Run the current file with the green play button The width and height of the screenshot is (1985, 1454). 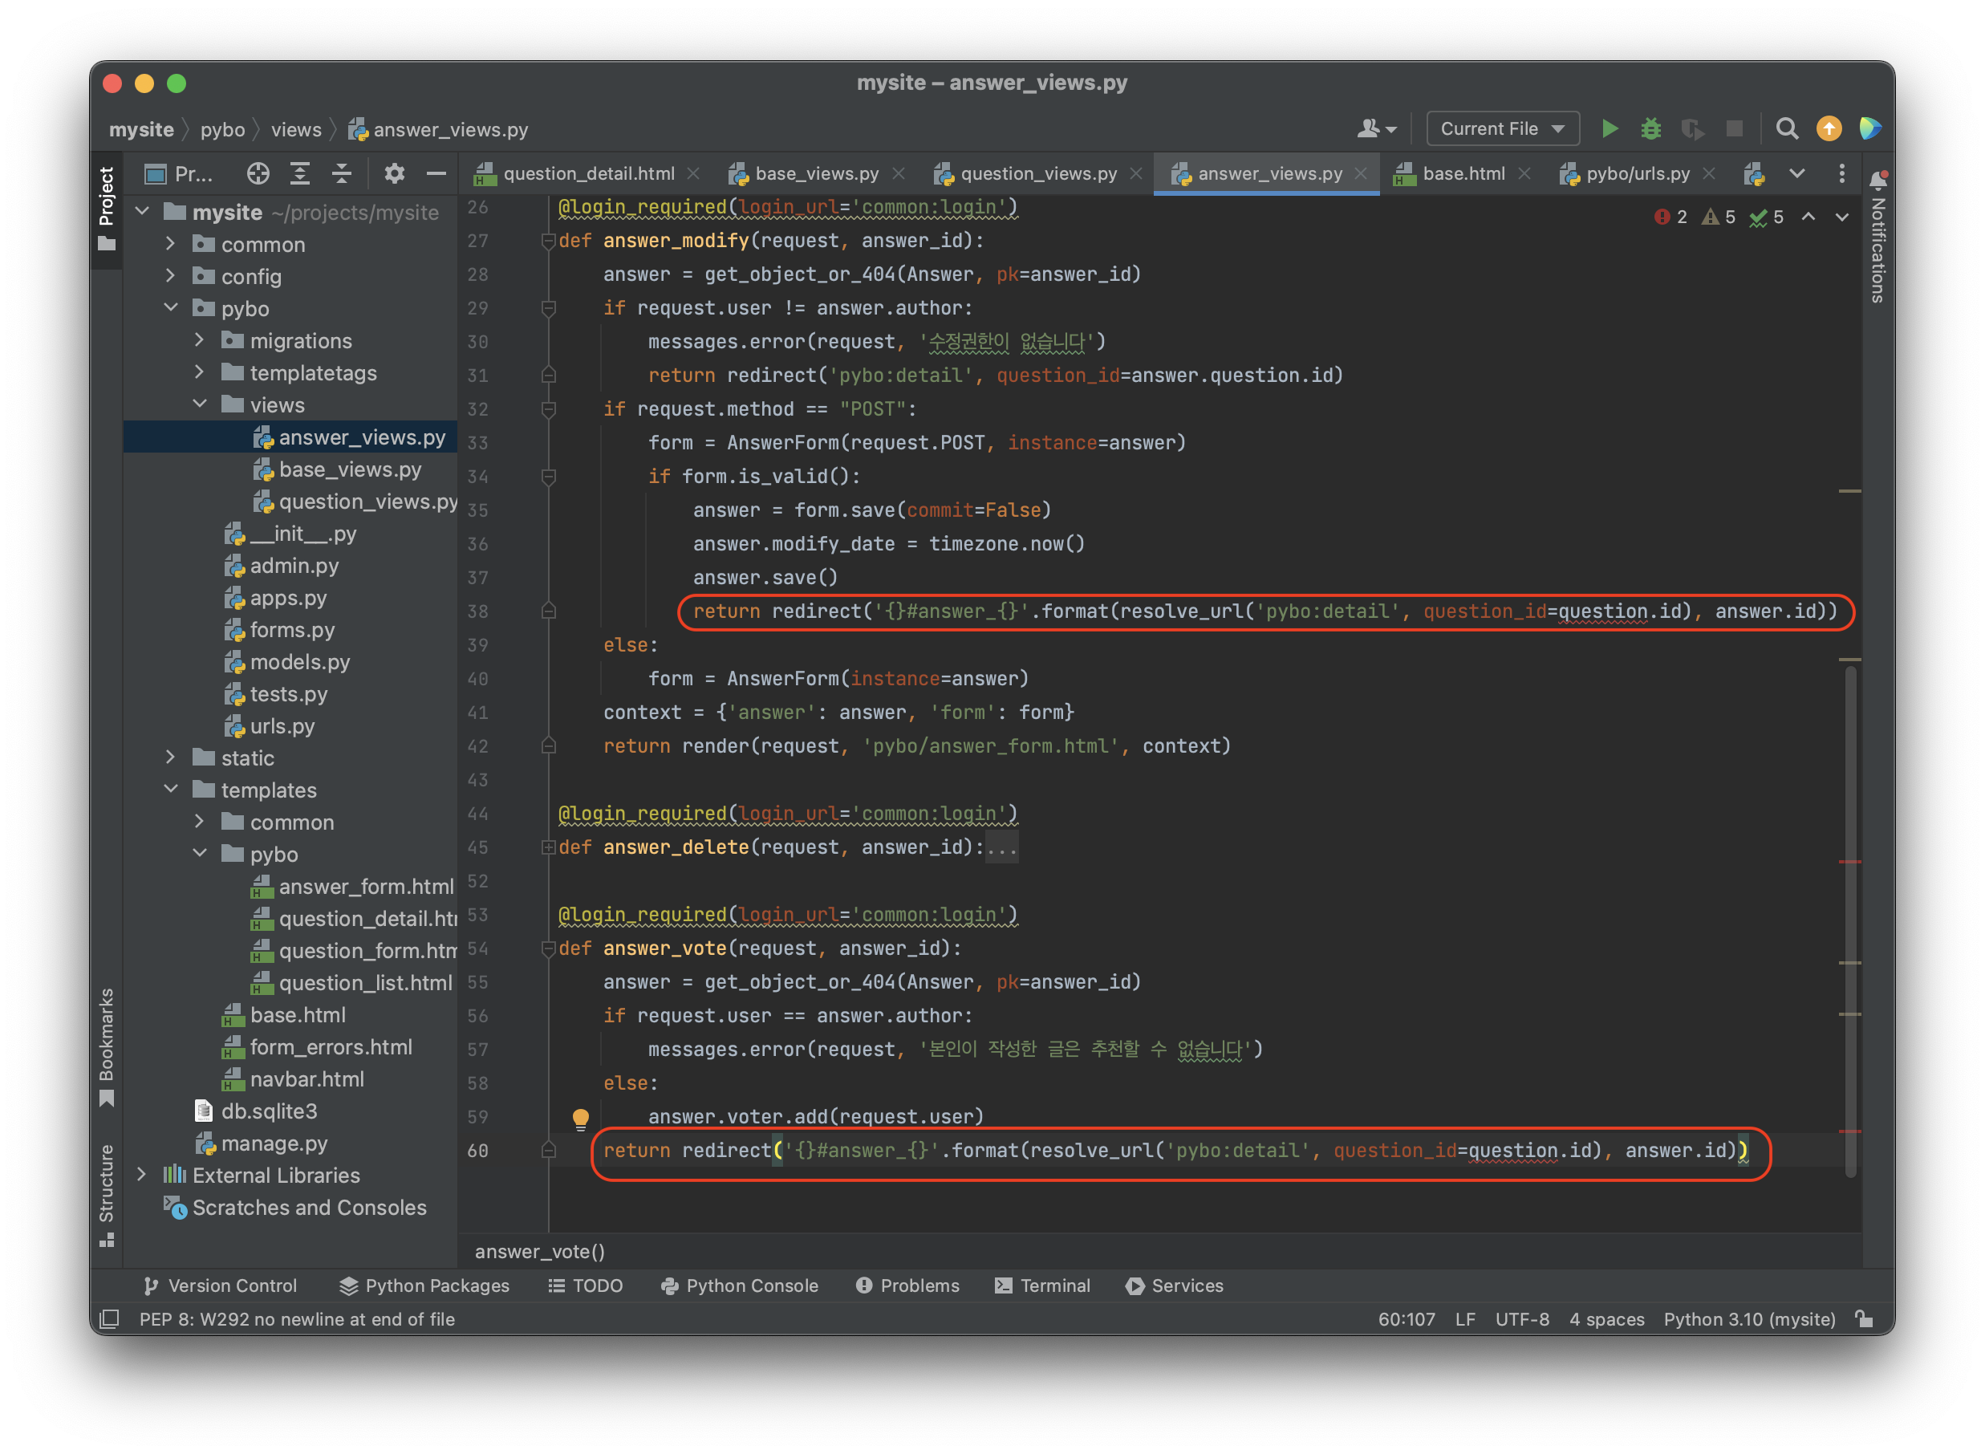pos(1609,129)
